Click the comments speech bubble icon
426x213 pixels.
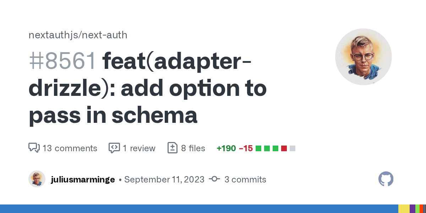pos(34,148)
